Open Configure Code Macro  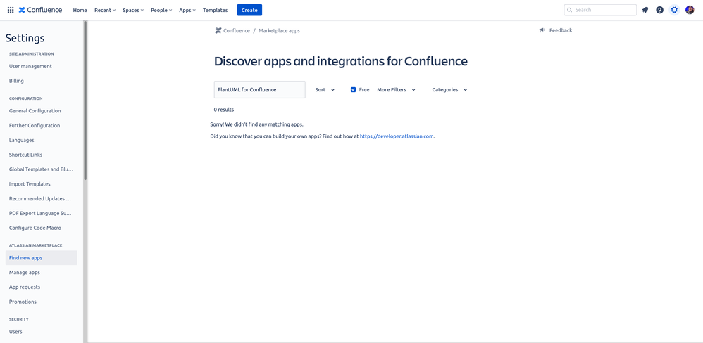click(35, 228)
